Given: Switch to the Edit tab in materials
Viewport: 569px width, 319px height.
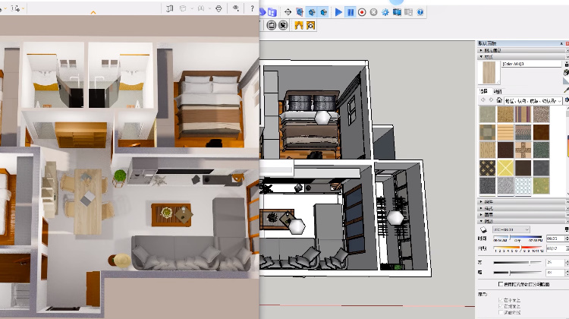Looking at the screenshot, I should (498, 91).
